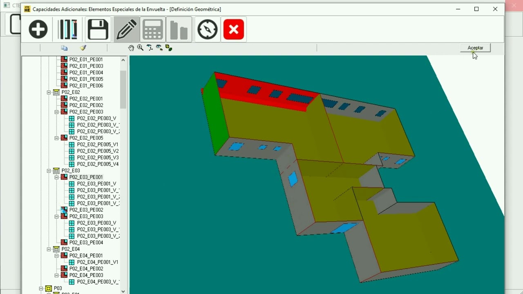523x294 pixels.
Task: Save the project with the floppy disk icon
Action: pyautogui.click(x=98, y=29)
